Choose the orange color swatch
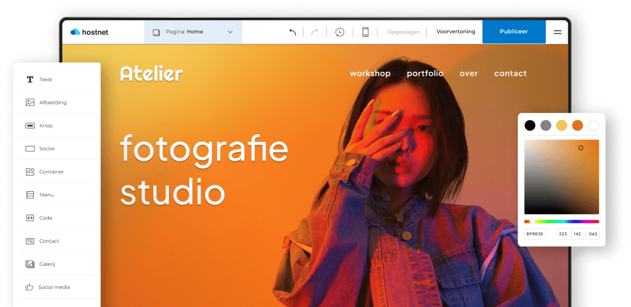This screenshot has height=307, width=631. click(578, 125)
